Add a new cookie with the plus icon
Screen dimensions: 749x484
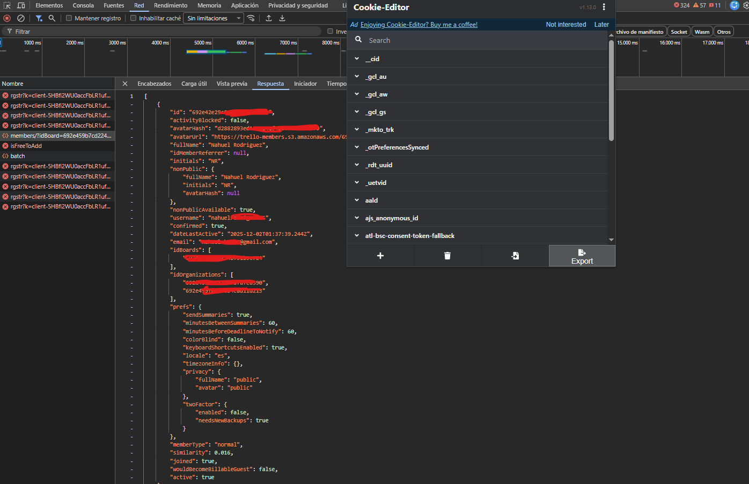tap(380, 256)
